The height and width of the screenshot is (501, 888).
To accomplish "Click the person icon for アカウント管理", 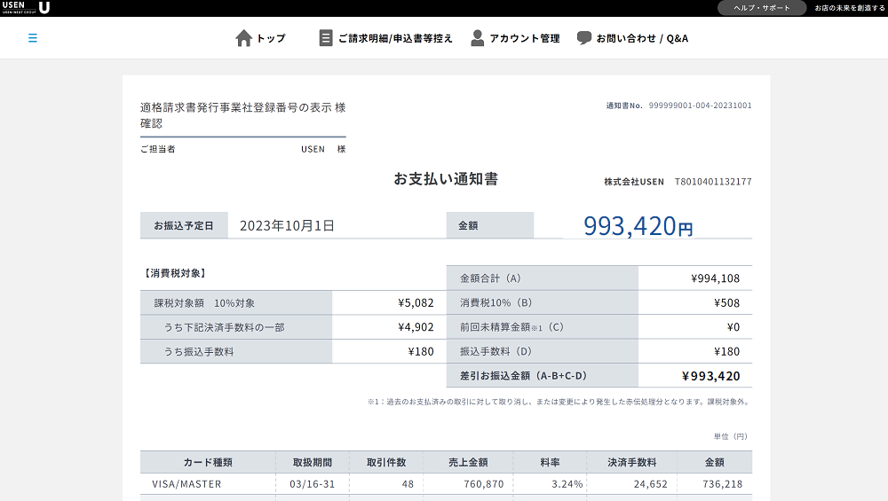I will click(478, 38).
